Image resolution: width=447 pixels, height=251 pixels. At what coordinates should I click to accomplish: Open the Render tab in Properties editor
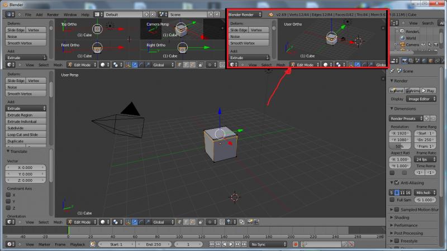coord(405,61)
